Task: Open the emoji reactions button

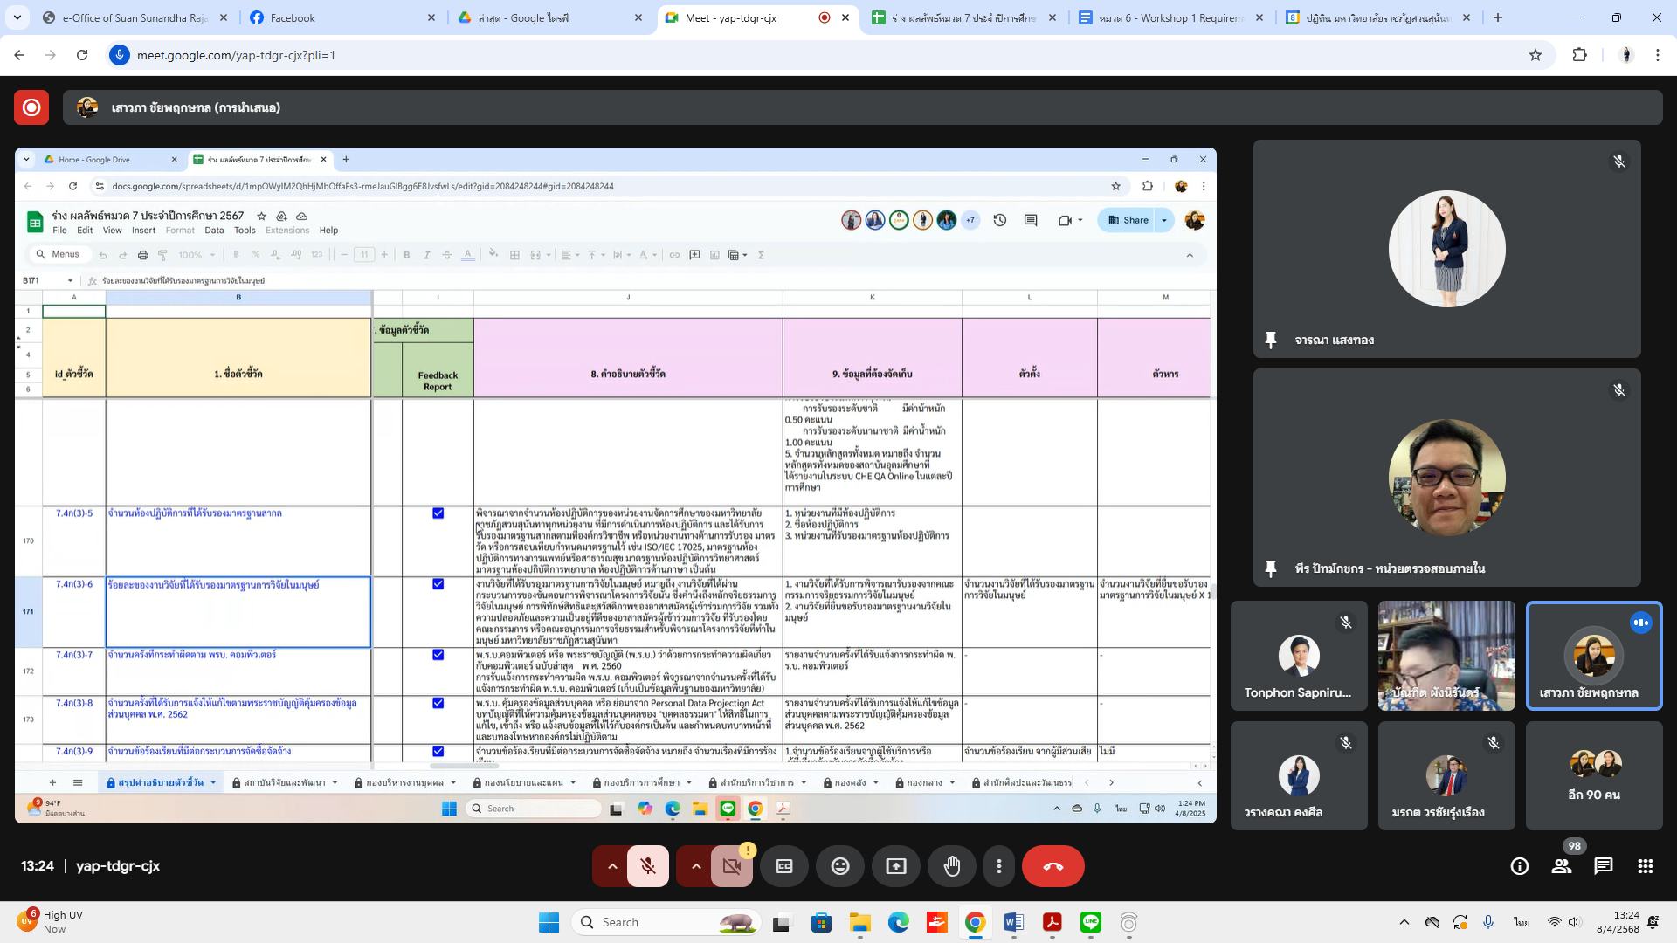Action: [840, 866]
